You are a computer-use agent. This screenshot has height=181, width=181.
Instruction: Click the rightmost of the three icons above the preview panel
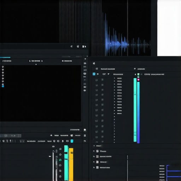coord(84,46)
